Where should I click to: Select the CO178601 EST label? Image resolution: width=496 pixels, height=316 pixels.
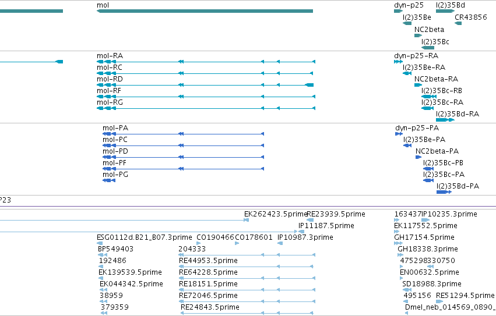pyautogui.click(x=254, y=238)
